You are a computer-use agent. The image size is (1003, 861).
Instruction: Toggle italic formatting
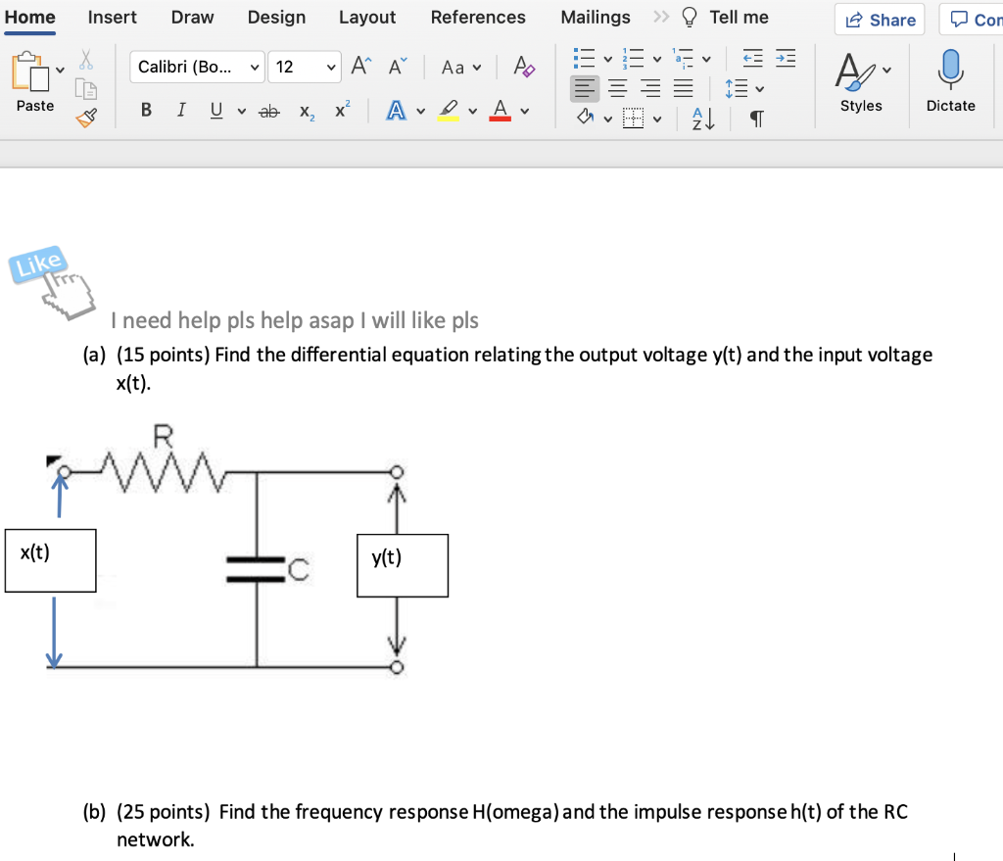coord(180,110)
